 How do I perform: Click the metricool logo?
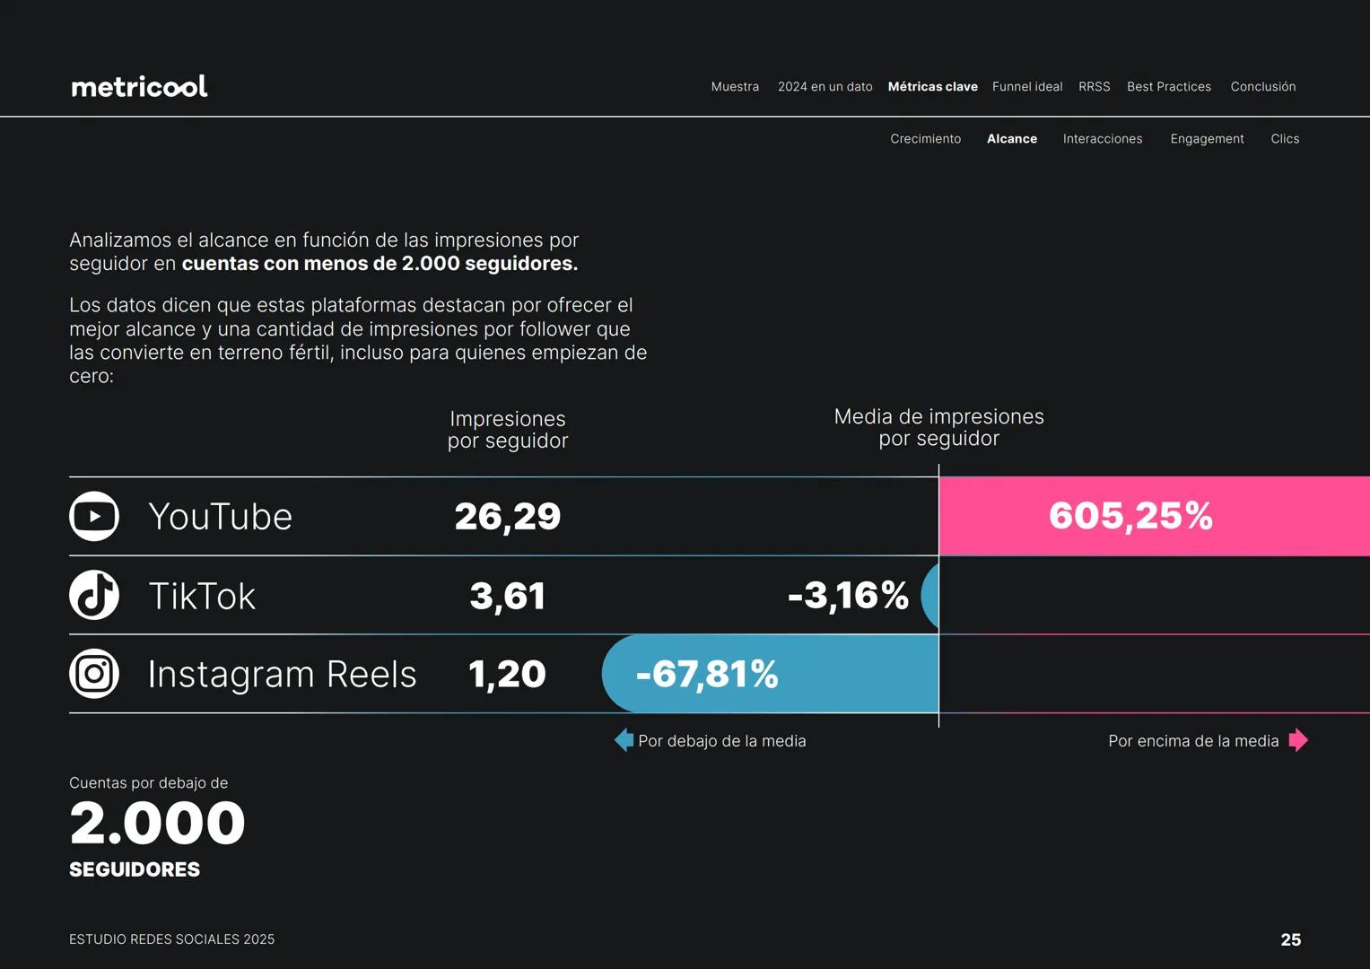pos(139,86)
